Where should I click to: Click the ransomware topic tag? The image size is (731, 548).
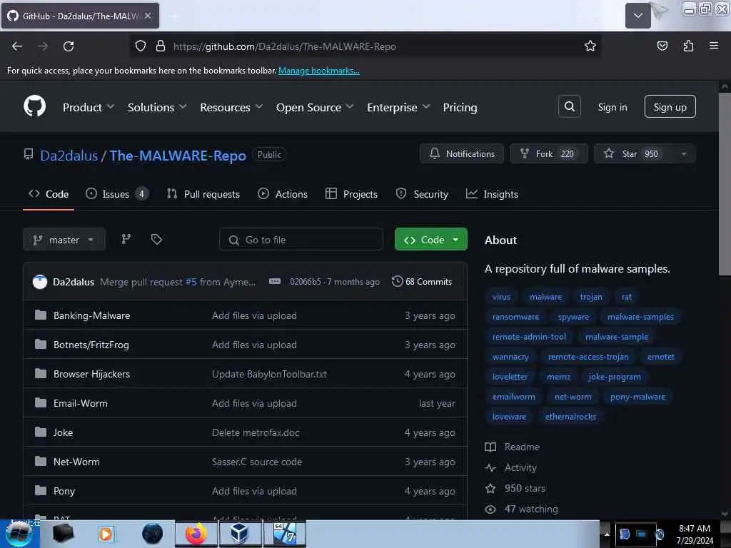(x=515, y=317)
